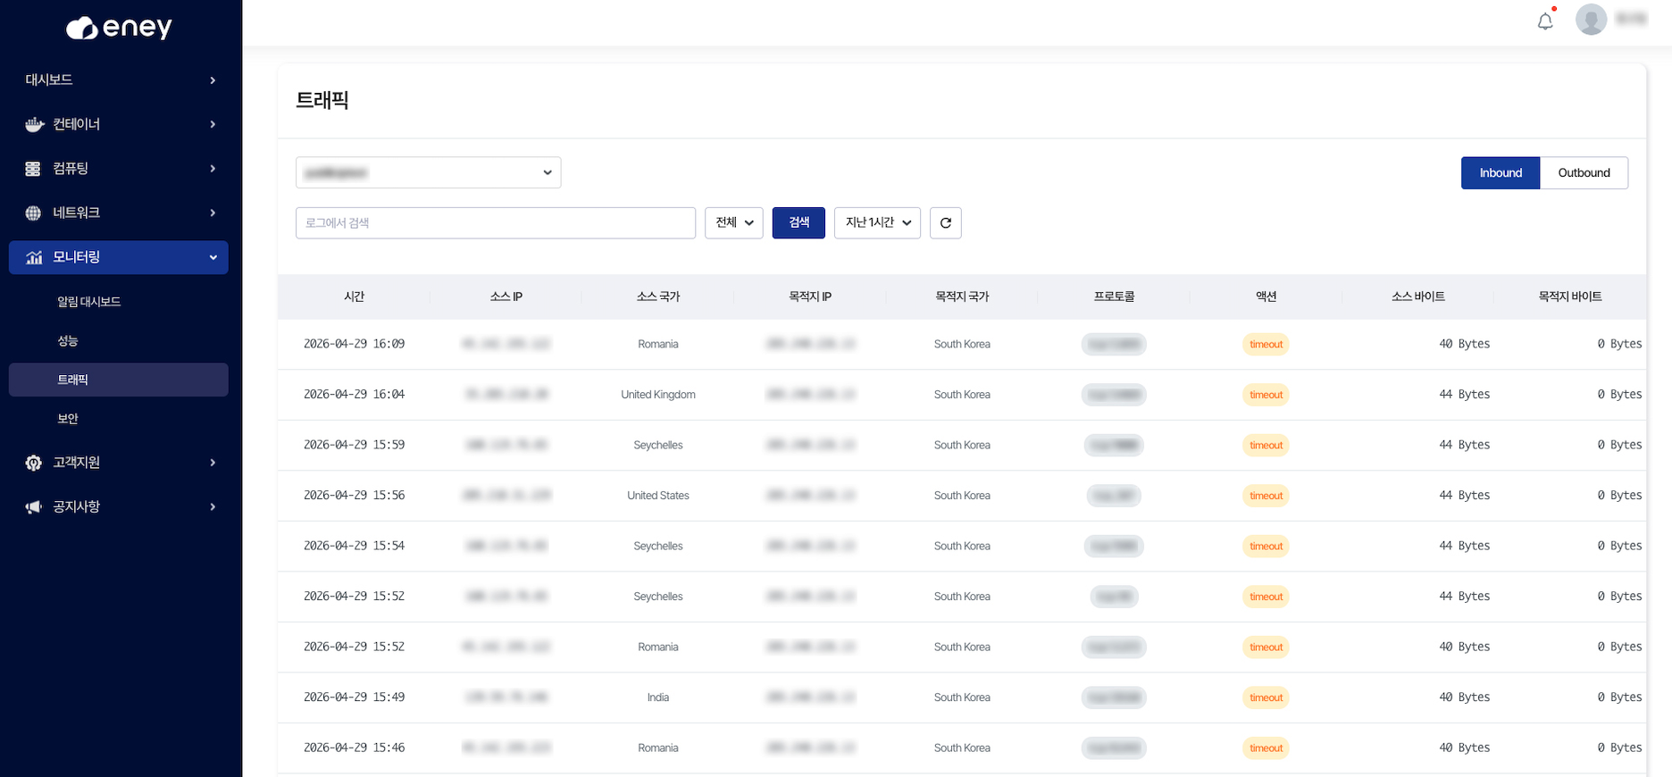Click the 컨테이너 whale icon
The image size is (1672, 777).
point(34,124)
